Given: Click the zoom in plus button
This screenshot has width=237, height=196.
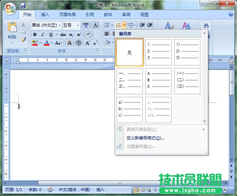Looking at the screenshot, I should click(225, 190).
